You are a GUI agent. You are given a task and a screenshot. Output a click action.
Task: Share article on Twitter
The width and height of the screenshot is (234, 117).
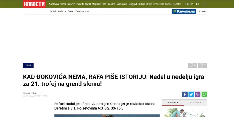click(191, 95)
